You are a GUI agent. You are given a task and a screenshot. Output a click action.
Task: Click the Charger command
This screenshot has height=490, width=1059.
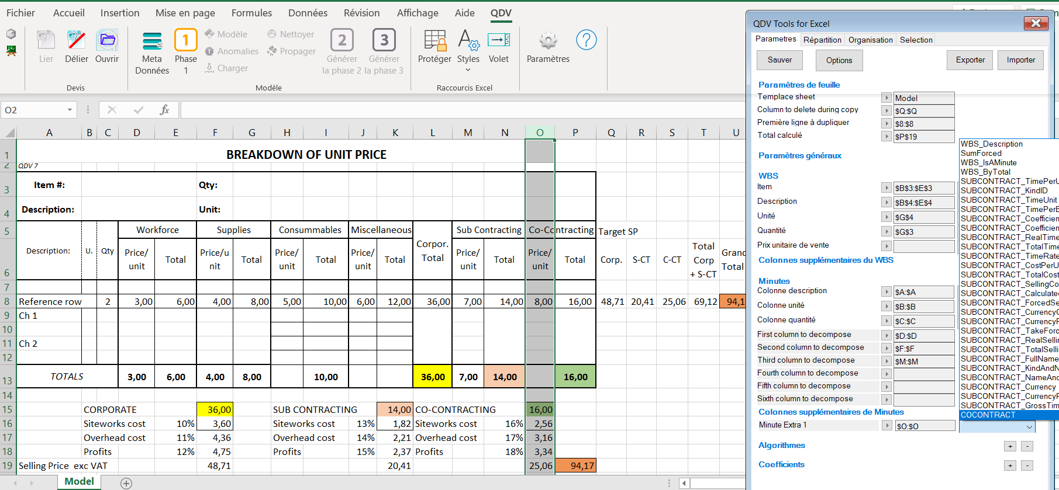click(226, 68)
